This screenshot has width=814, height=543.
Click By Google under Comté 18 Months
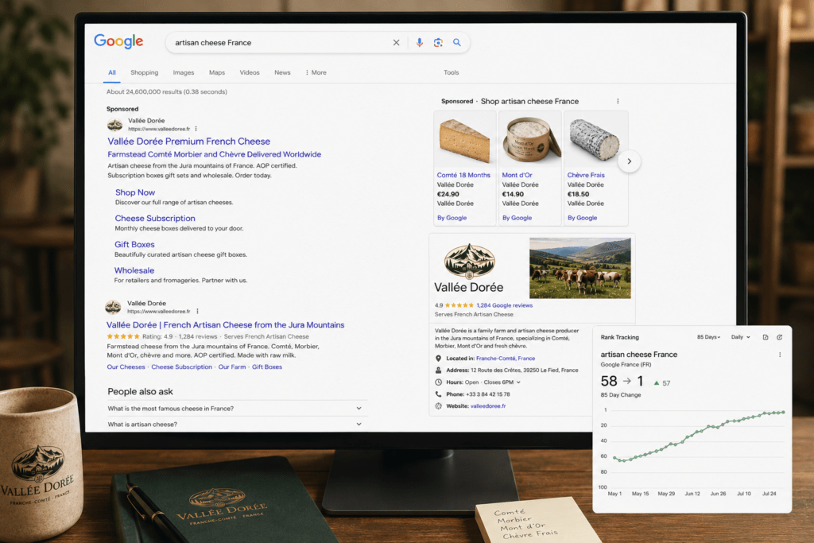click(x=452, y=218)
